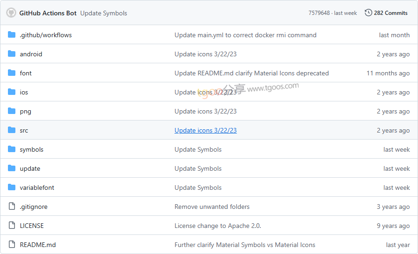This screenshot has width=418, height=254.
Task: Open the 'Update Symbols' latest commit message in header
Action: (x=104, y=13)
